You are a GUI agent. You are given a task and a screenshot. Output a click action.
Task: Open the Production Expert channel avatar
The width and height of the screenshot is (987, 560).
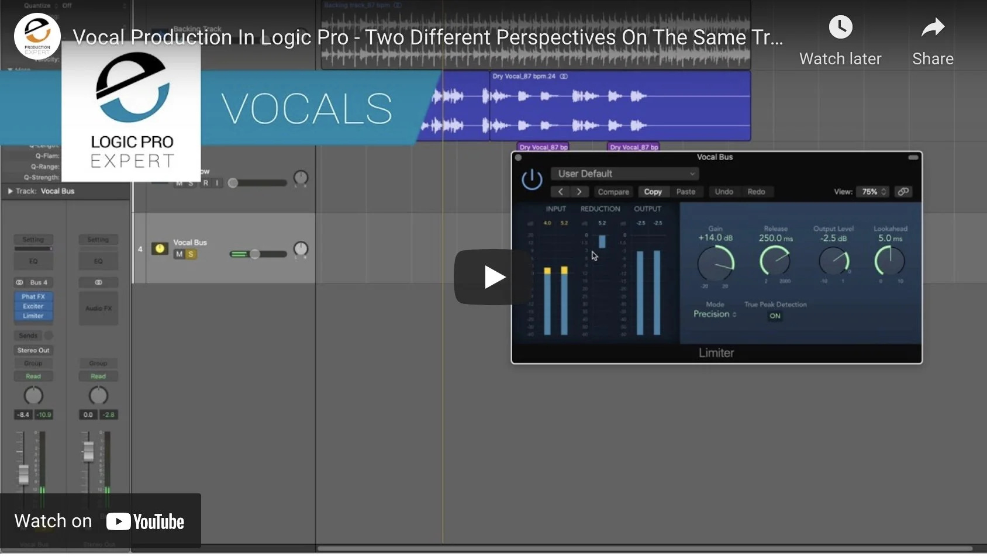point(37,37)
